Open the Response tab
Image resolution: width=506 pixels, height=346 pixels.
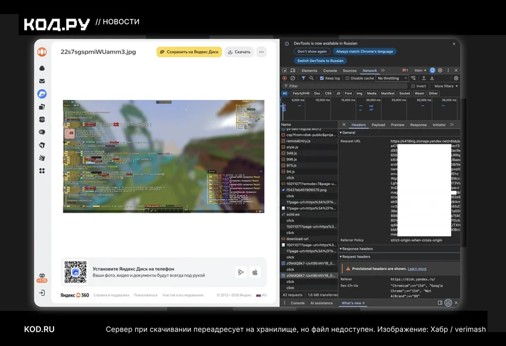(x=418, y=125)
